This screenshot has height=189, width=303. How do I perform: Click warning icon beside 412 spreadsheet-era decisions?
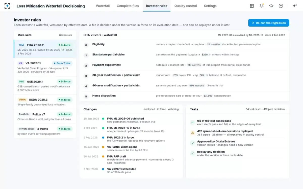[x=192, y=133]
